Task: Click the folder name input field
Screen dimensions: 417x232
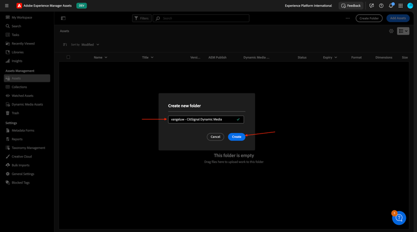Action: pos(206,120)
